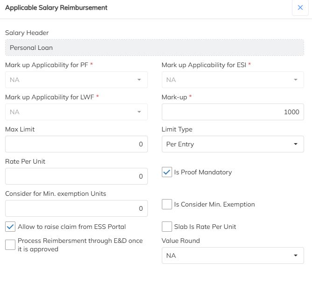The image size is (312, 283).
Task: Open Mark up Applicability for PF dropdown
Action: point(76,80)
